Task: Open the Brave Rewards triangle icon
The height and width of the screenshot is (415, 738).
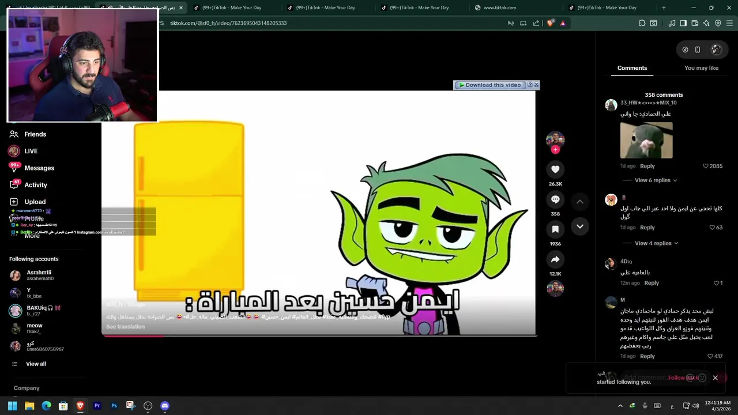Action: (563, 23)
